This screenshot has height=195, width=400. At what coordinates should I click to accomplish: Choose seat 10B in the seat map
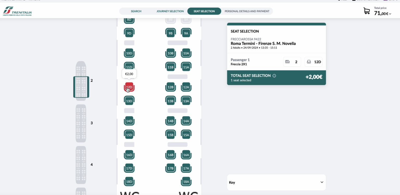point(170,53)
